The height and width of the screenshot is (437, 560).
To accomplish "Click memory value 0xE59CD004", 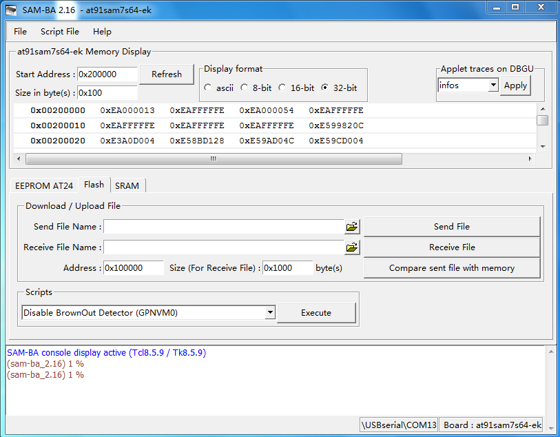I will pyautogui.click(x=336, y=141).
